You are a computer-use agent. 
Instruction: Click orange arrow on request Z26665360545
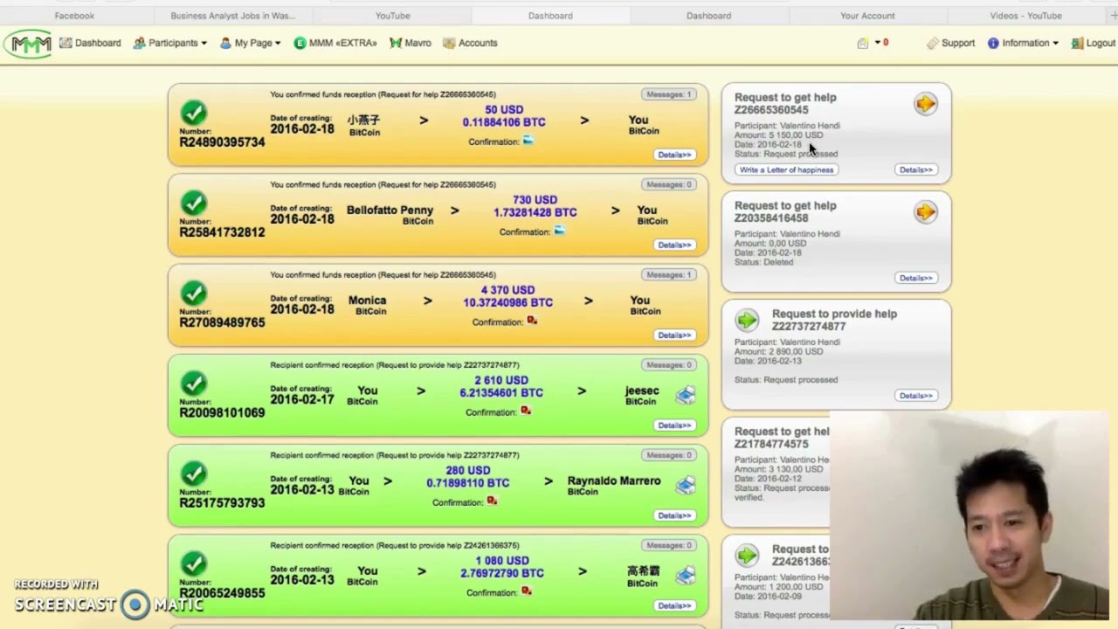pyautogui.click(x=925, y=104)
